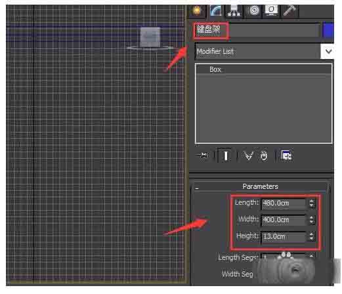Open the Create panel tab

point(197,10)
